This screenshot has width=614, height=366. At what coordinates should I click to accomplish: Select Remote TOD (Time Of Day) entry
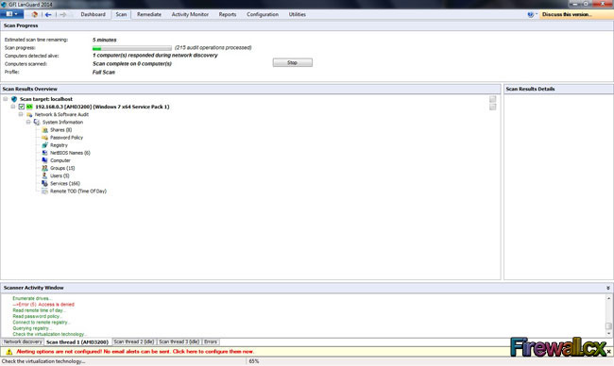[x=77, y=191]
